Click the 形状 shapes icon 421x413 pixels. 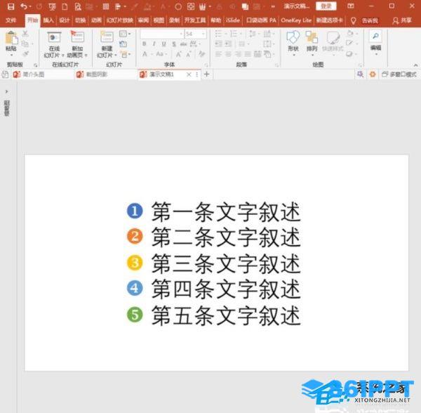coord(293,37)
